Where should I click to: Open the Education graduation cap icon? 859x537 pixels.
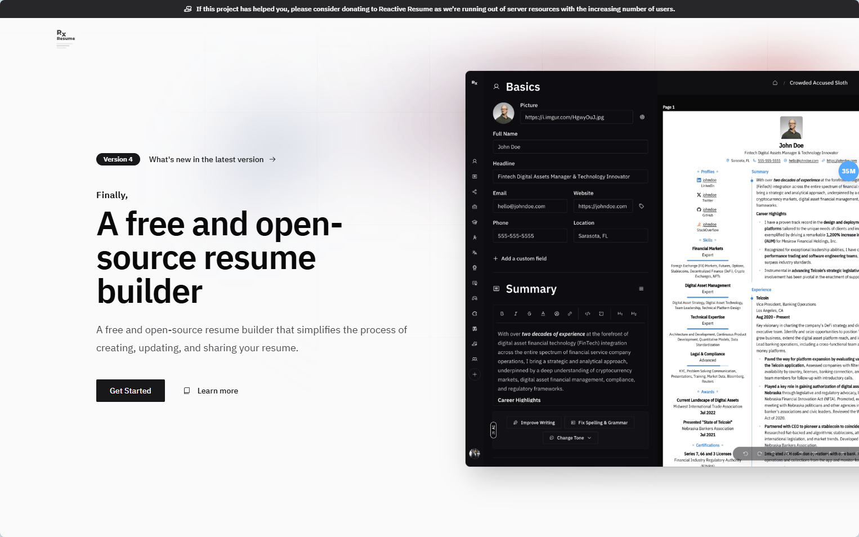(x=475, y=222)
